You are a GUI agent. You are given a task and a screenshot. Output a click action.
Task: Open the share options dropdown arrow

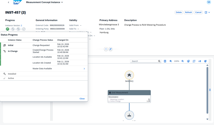click(x=209, y=12)
